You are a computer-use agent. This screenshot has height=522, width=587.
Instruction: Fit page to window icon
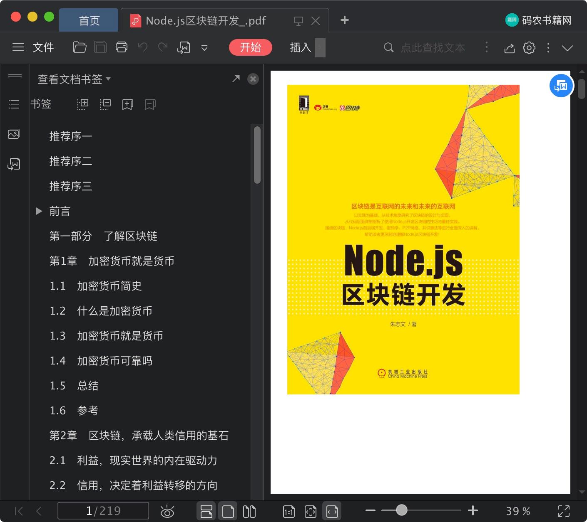coord(311,512)
